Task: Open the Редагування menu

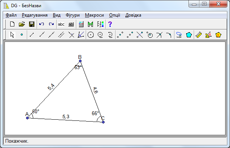Action: pos(35,15)
